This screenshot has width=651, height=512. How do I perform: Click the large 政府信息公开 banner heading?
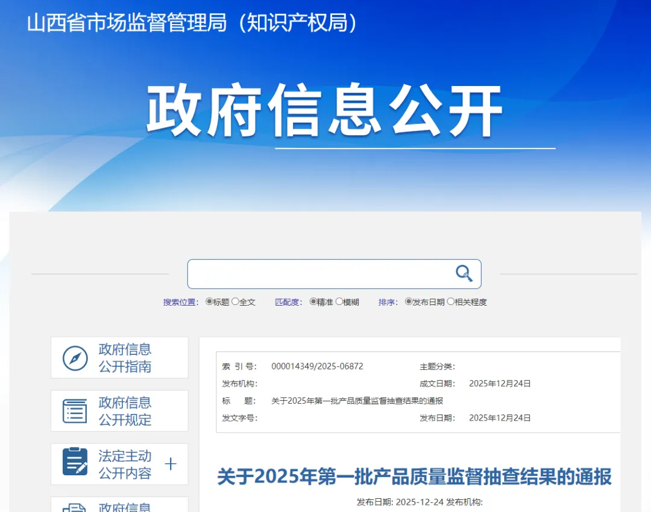tap(325, 111)
